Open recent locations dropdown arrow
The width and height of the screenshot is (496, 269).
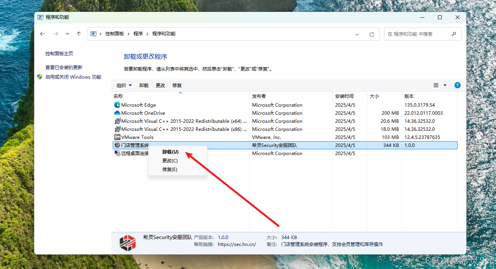tap(68, 34)
